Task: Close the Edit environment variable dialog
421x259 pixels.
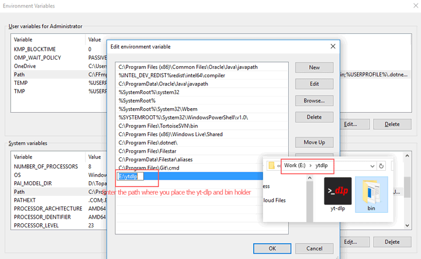Action: coord(333,46)
